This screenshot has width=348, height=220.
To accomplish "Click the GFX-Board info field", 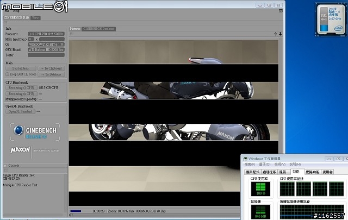I will click(x=46, y=49).
